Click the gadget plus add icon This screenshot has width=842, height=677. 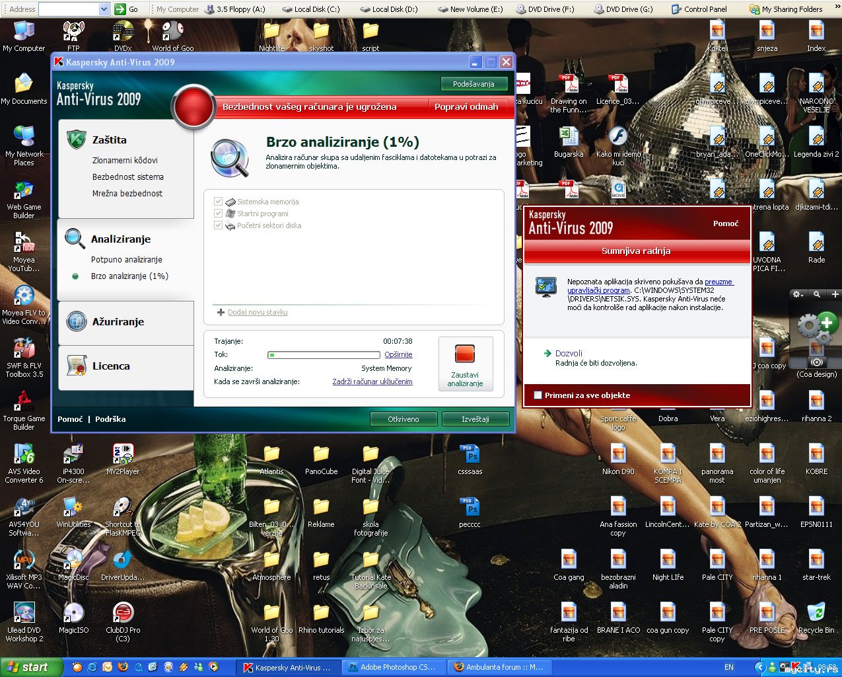click(x=835, y=294)
